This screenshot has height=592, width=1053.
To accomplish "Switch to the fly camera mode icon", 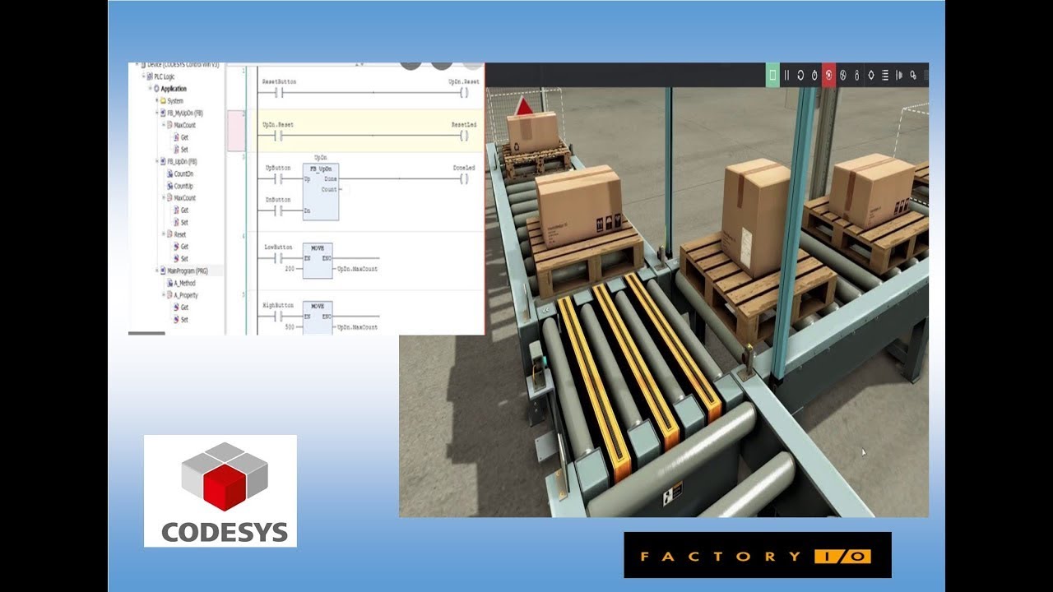I will (x=842, y=75).
